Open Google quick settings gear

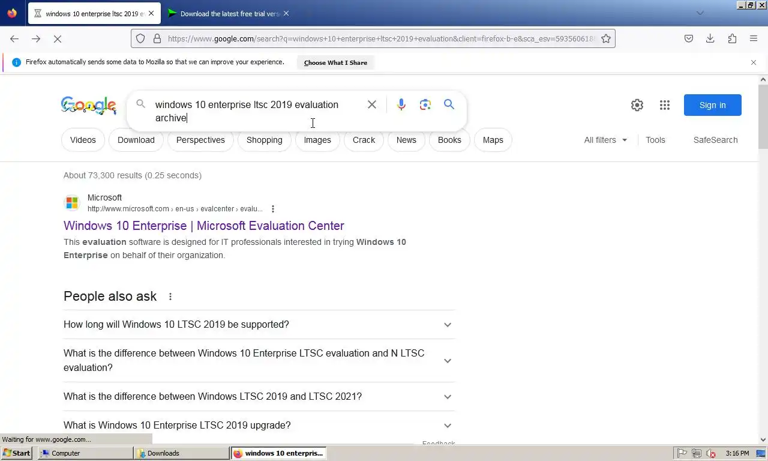point(637,105)
